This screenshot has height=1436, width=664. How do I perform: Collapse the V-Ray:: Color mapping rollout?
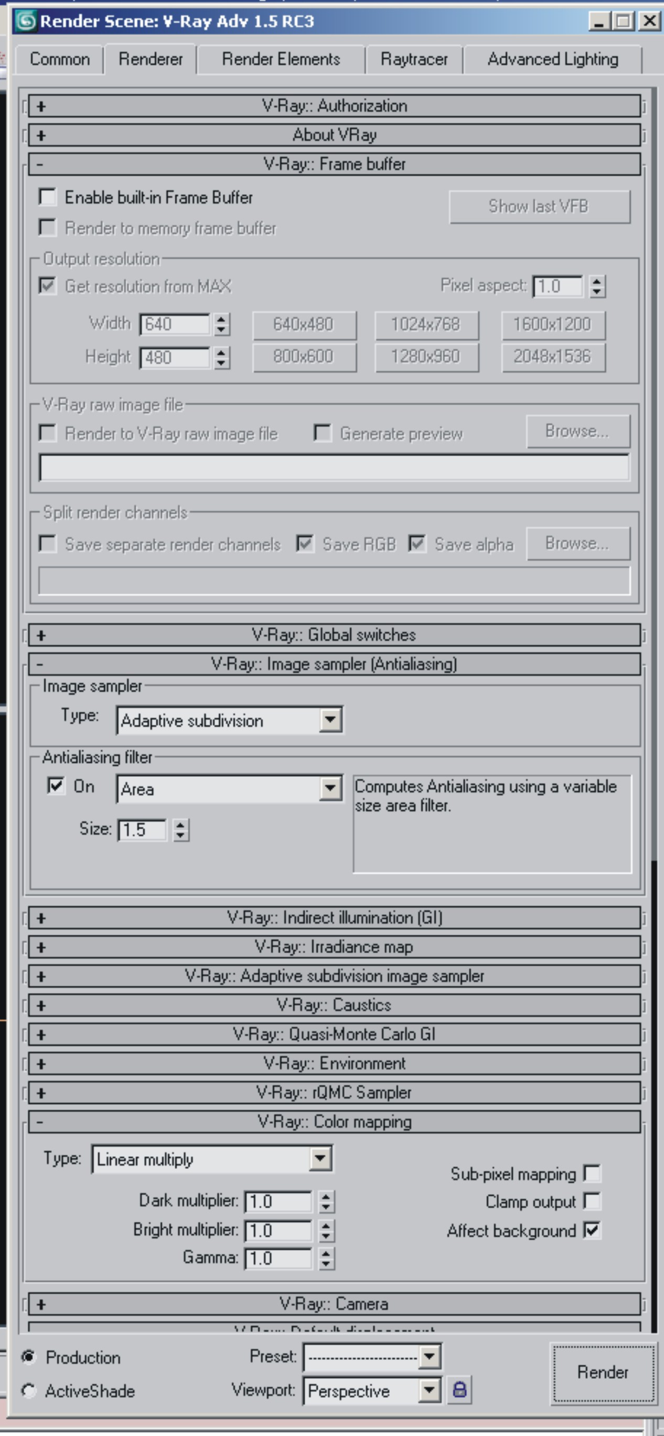pos(334,1122)
